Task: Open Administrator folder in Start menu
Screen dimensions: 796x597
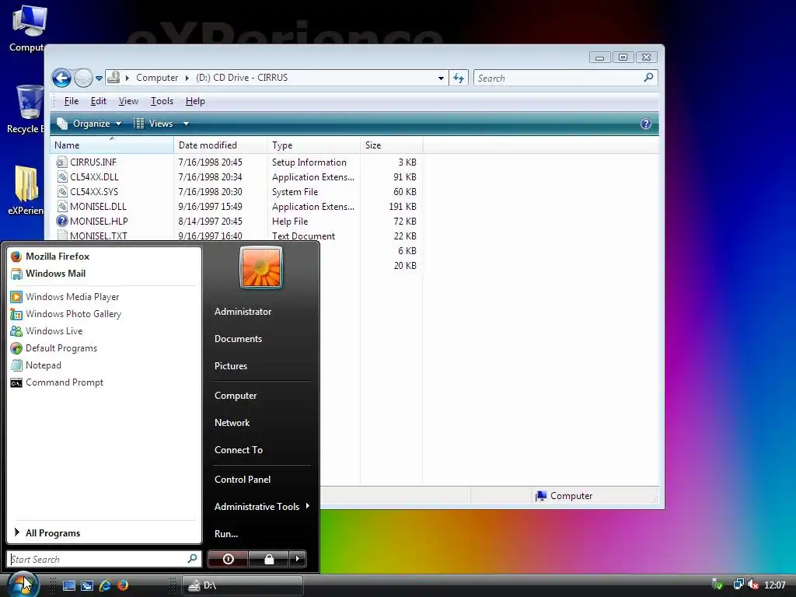Action: click(243, 312)
